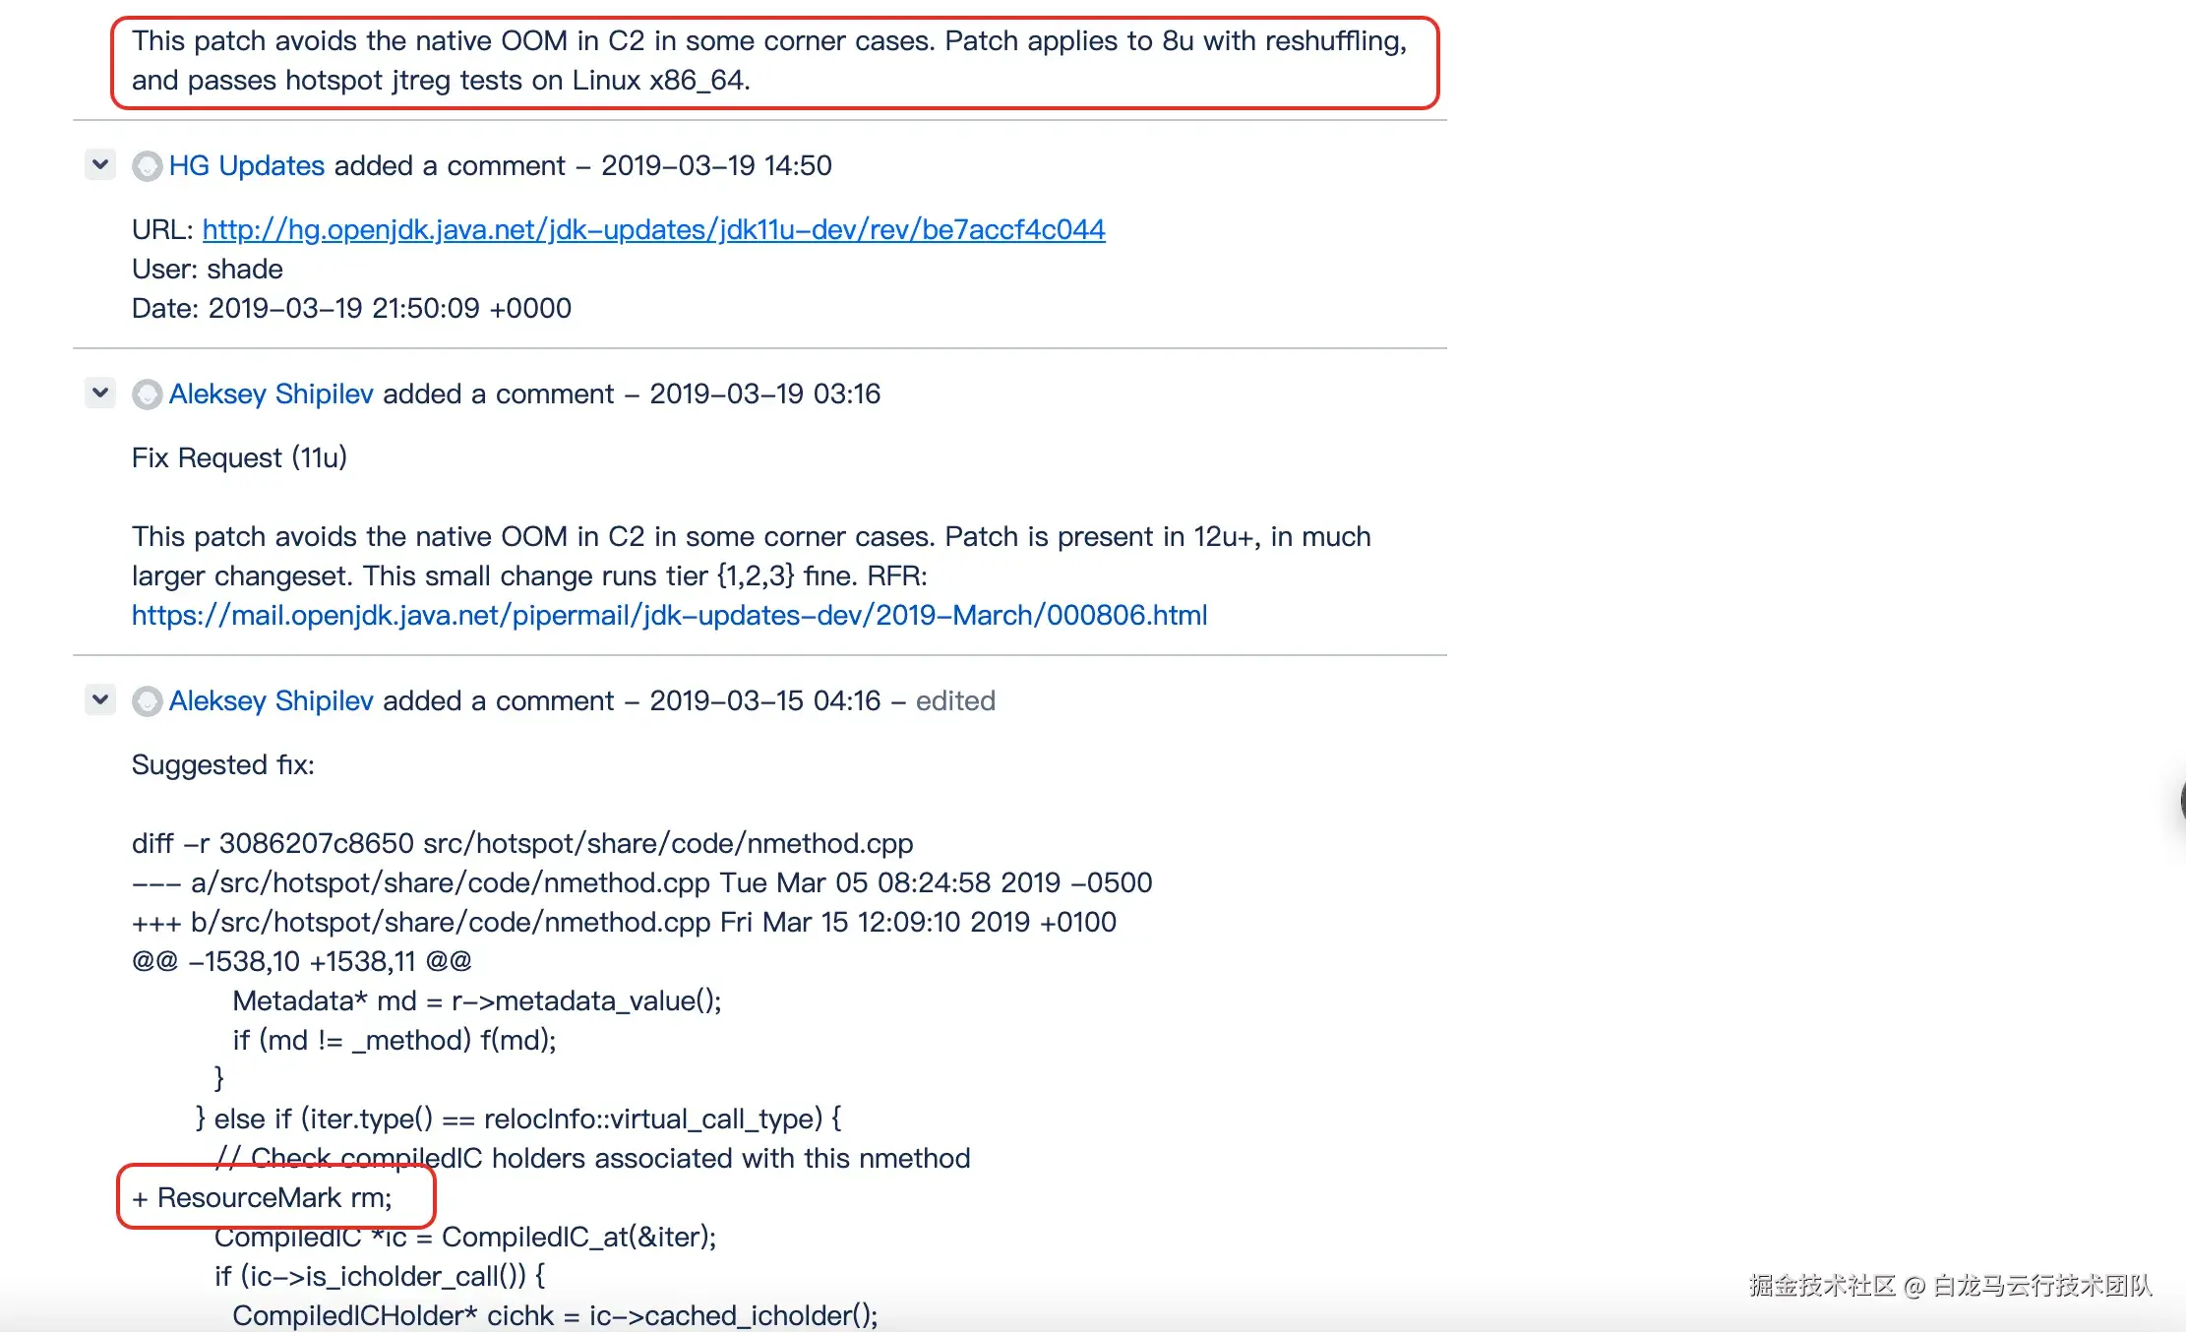Open Aleksey Shipilev link on edited comment

click(x=271, y=700)
